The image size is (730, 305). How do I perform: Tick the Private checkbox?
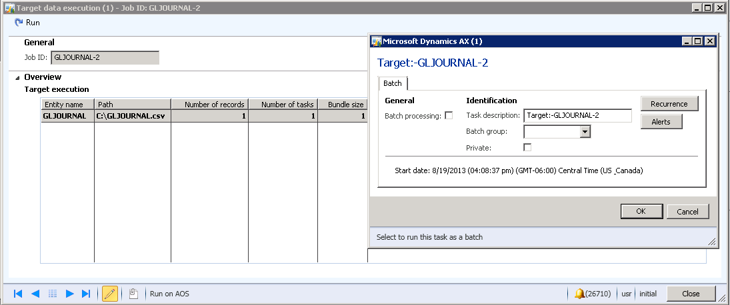528,147
